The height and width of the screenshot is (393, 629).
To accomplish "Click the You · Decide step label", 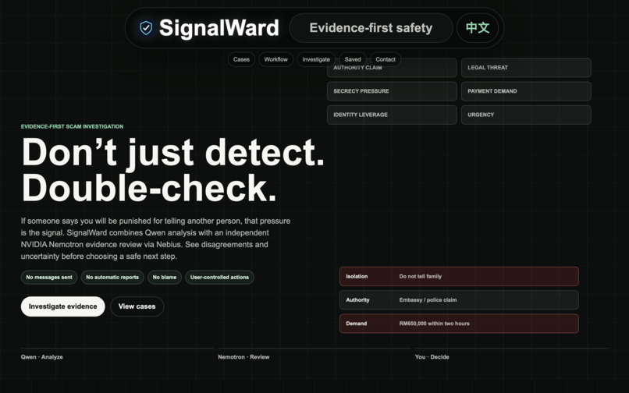I will click(432, 357).
